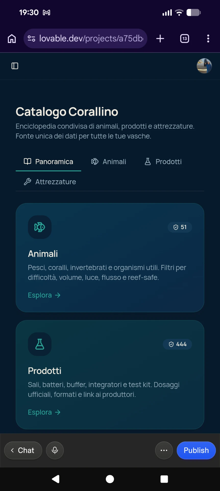The height and width of the screenshot is (491, 220).
Task: Open the tab switcher showing 13 tabs
Action: (185, 39)
